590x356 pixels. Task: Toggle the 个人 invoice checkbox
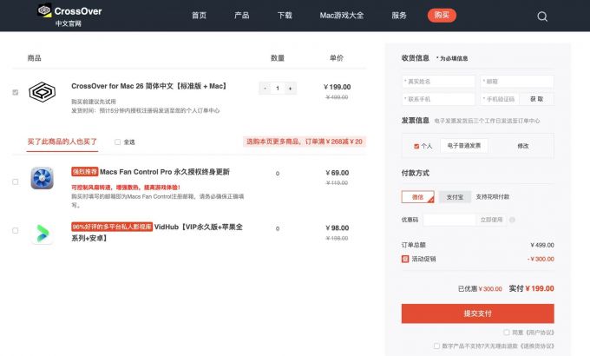[x=416, y=146]
